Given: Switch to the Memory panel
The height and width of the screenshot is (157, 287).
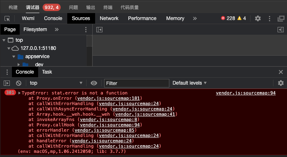Looking at the screenshot, I should coord(175,18).
